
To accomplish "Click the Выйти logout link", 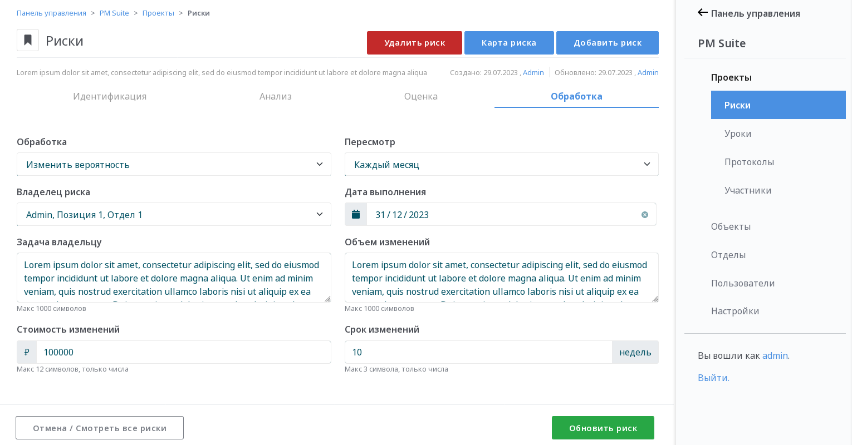I will pyautogui.click(x=713, y=378).
